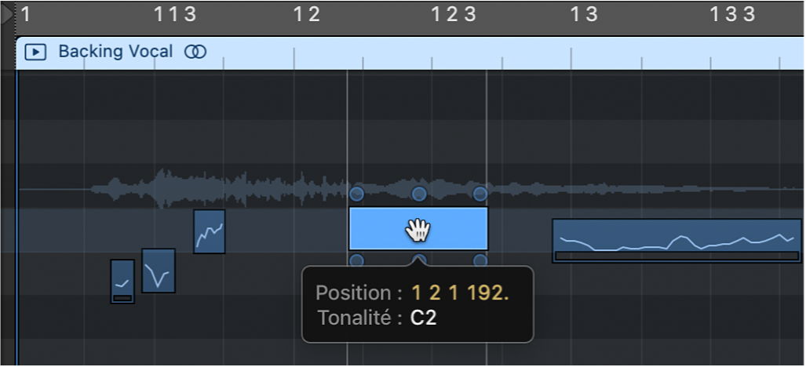
Task: Select the V-shaped pitch-curve note
Action: click(x=159, y=271)
